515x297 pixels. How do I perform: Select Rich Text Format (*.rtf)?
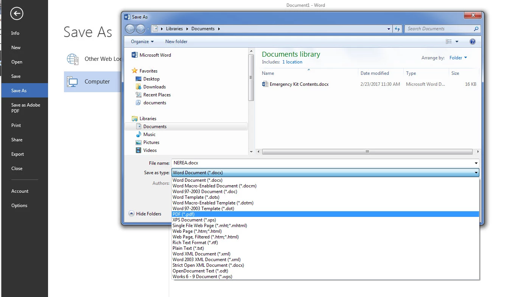pos(325,243)
